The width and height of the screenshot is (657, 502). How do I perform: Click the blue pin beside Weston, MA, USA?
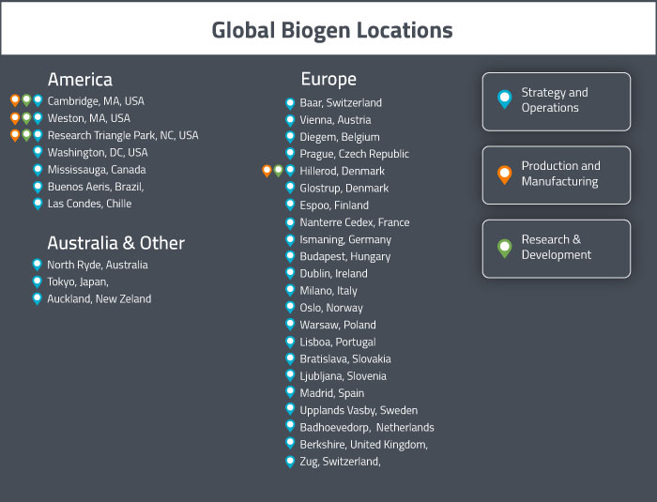[38, 118]
